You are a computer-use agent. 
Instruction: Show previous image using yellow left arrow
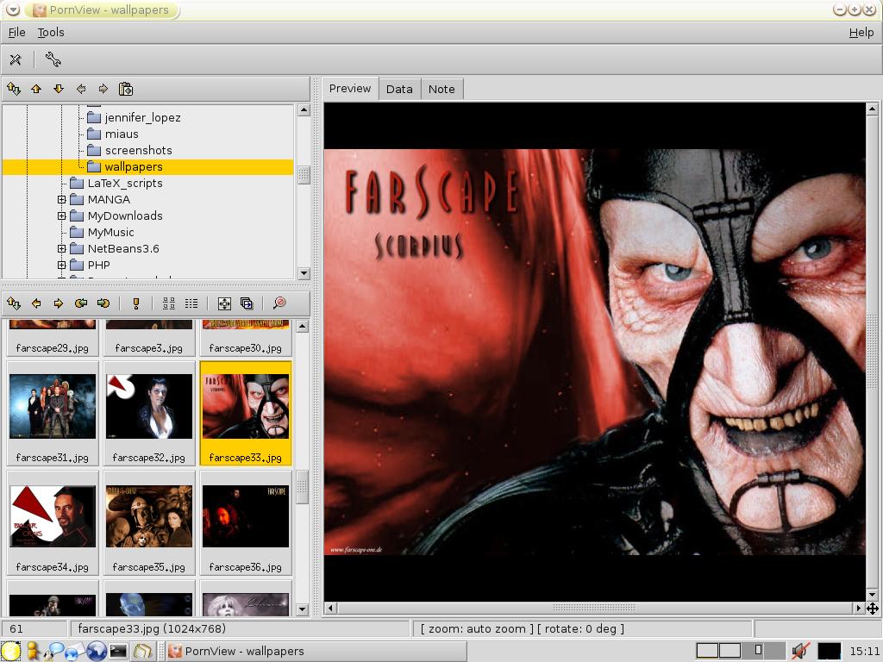click(36, 303)
